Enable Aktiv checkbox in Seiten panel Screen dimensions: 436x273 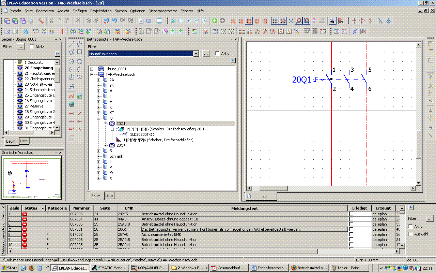[32, 47]
